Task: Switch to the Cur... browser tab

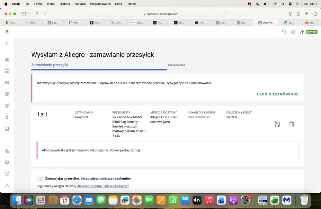Action: click(x=117, y=23)
